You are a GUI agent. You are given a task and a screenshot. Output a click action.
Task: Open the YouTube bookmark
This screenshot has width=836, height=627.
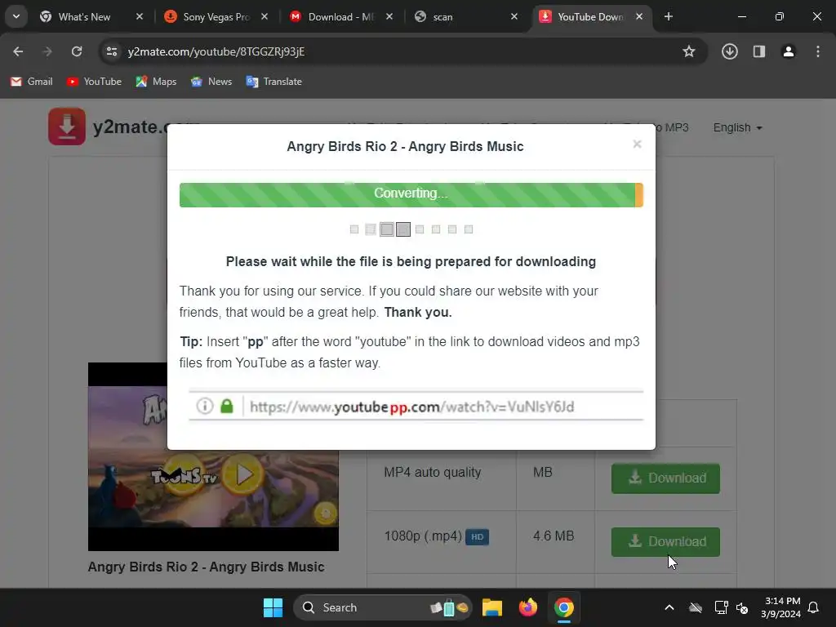click(x=95, y=82)
